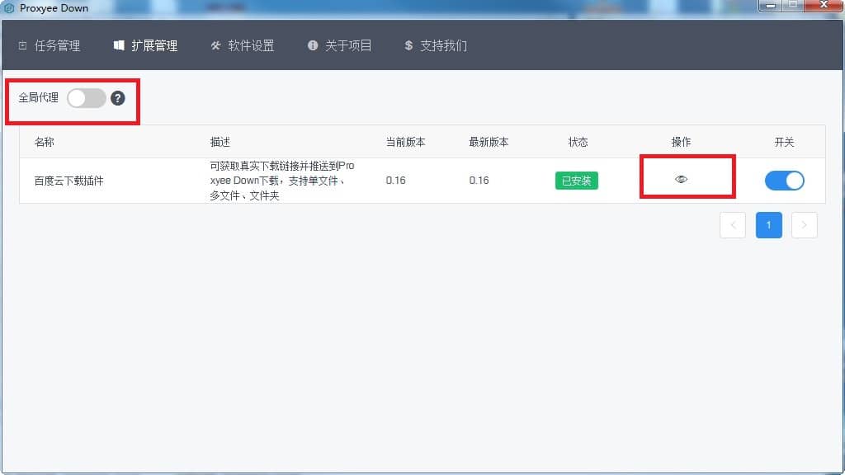Click the 描述 column header
The width and height of the screenshot is (845, 475).
click(x=220, y=142)
